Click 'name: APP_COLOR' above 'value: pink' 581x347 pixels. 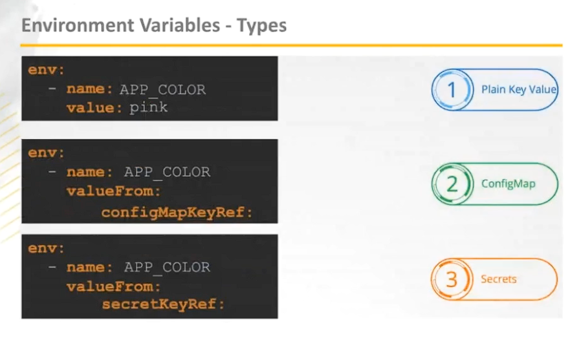(x=136, y=89)
